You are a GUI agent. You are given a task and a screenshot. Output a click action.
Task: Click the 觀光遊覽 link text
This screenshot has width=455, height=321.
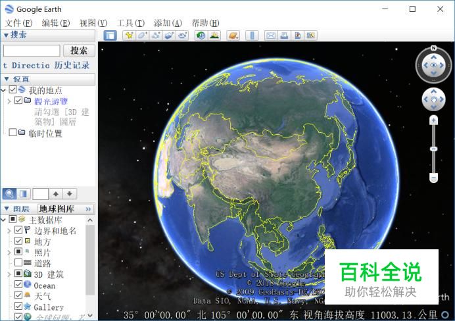51,101
